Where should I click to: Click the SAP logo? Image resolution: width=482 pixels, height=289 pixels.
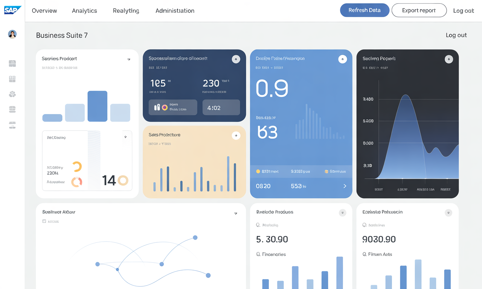pyautogui.click(x=12, y=10)
